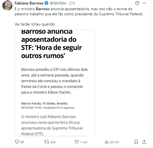Click the 'Vai tarde, tchau querido' text
153x148 pixels.
click(35, 24)
